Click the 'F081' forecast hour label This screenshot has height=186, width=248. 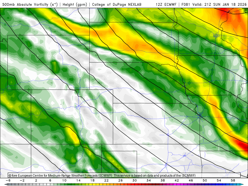point(186,5)
